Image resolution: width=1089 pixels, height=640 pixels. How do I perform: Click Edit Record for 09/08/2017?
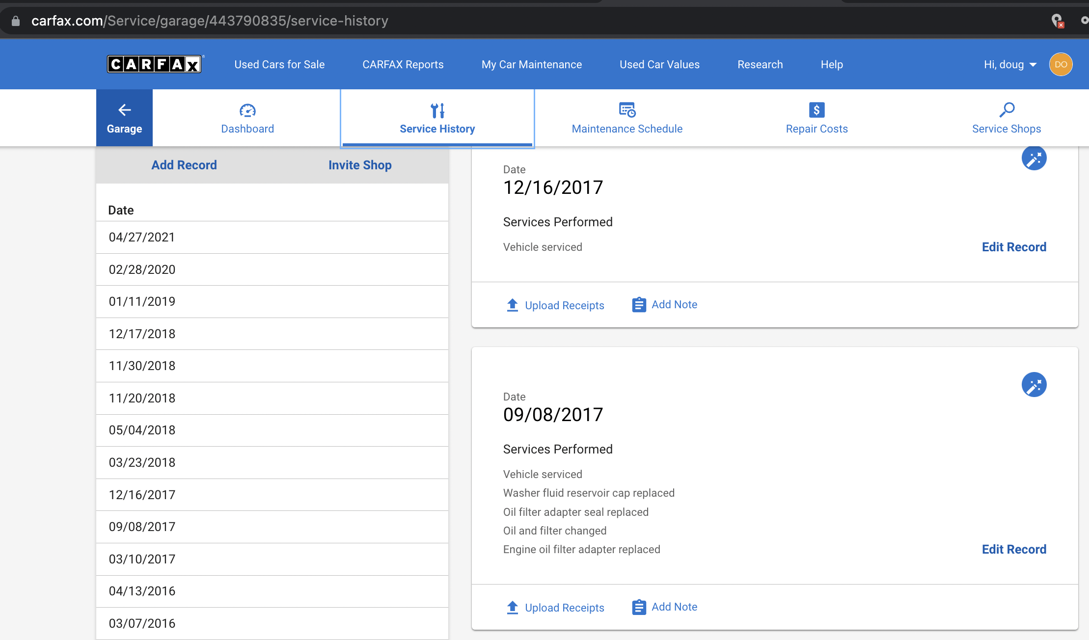coord(1014,549)
